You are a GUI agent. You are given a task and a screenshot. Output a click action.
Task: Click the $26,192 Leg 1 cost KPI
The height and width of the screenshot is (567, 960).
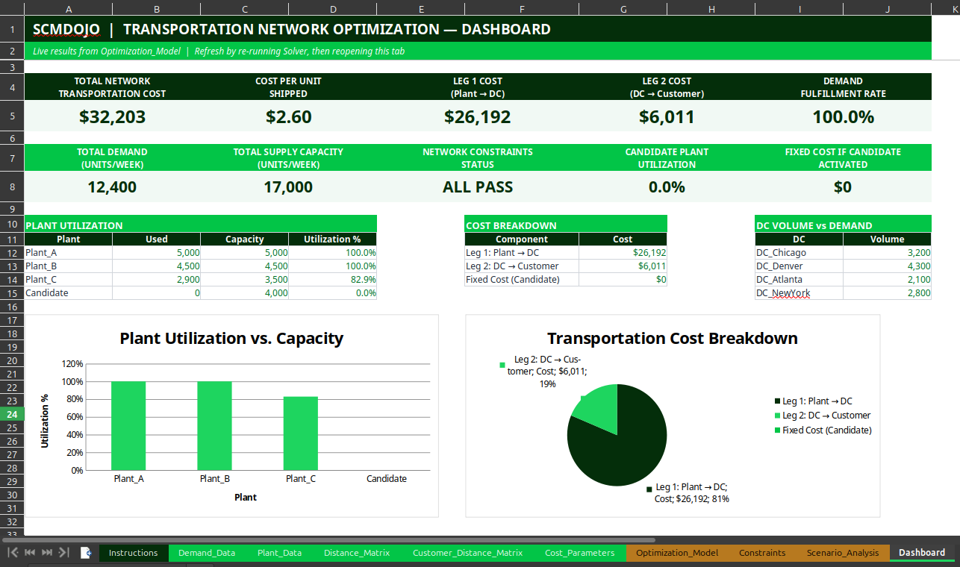[478, 116]
